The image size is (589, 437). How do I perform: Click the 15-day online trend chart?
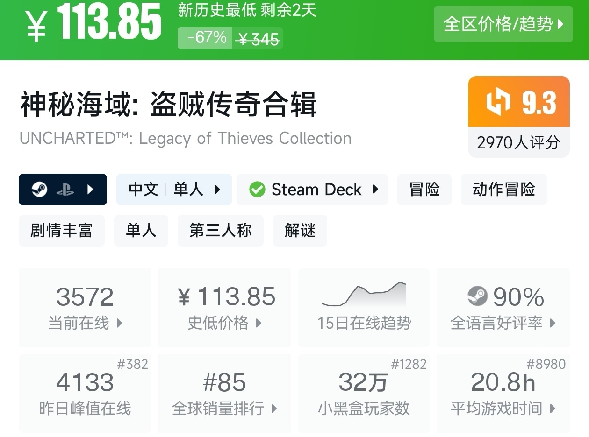[364, 295]
